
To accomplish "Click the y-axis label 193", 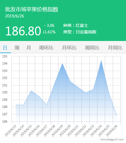I will pos(5,71).
